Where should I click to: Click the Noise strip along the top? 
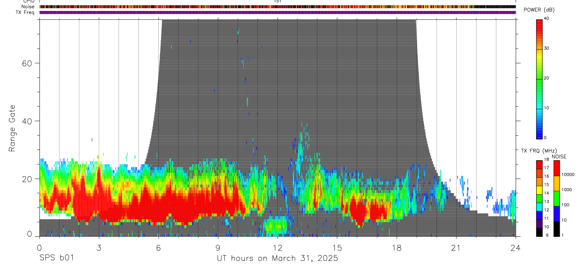277,7
